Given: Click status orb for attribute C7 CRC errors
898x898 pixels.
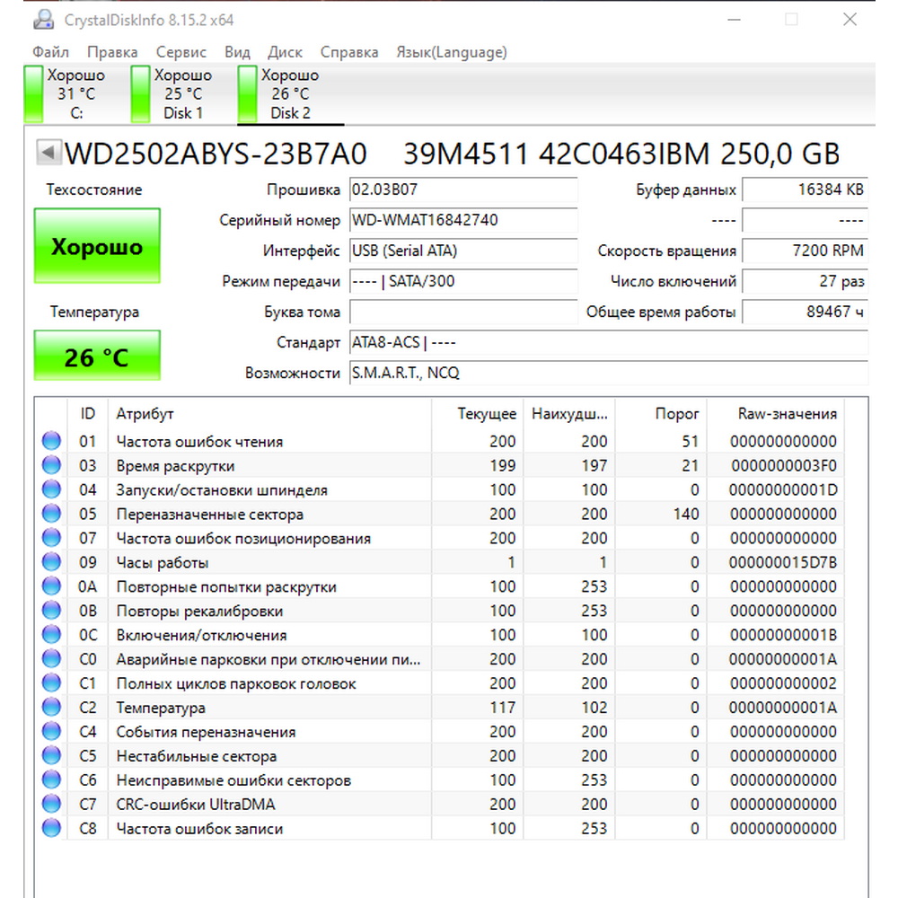Looking at the screenshot, I should [51, 804].
